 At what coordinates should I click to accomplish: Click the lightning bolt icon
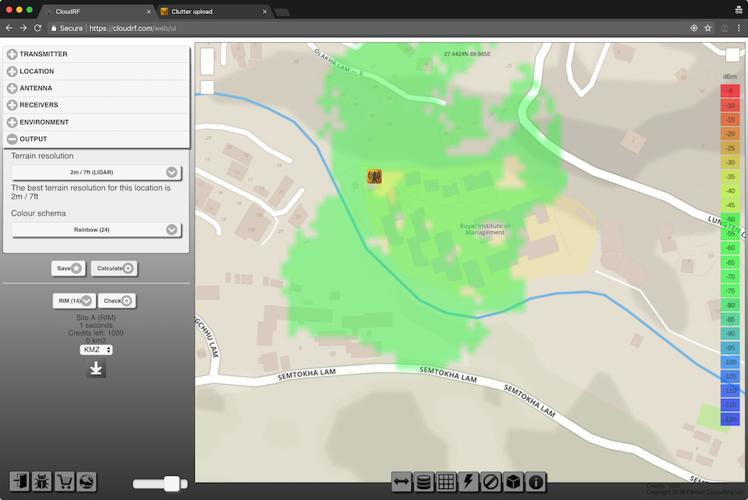[x=469, y=482]
